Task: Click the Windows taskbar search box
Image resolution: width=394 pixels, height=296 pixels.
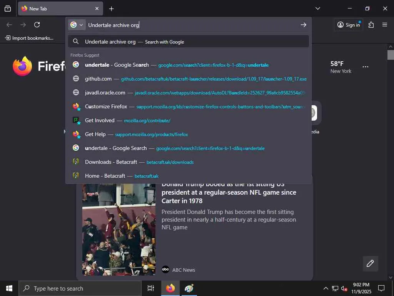Action: (x=80, y=288)
